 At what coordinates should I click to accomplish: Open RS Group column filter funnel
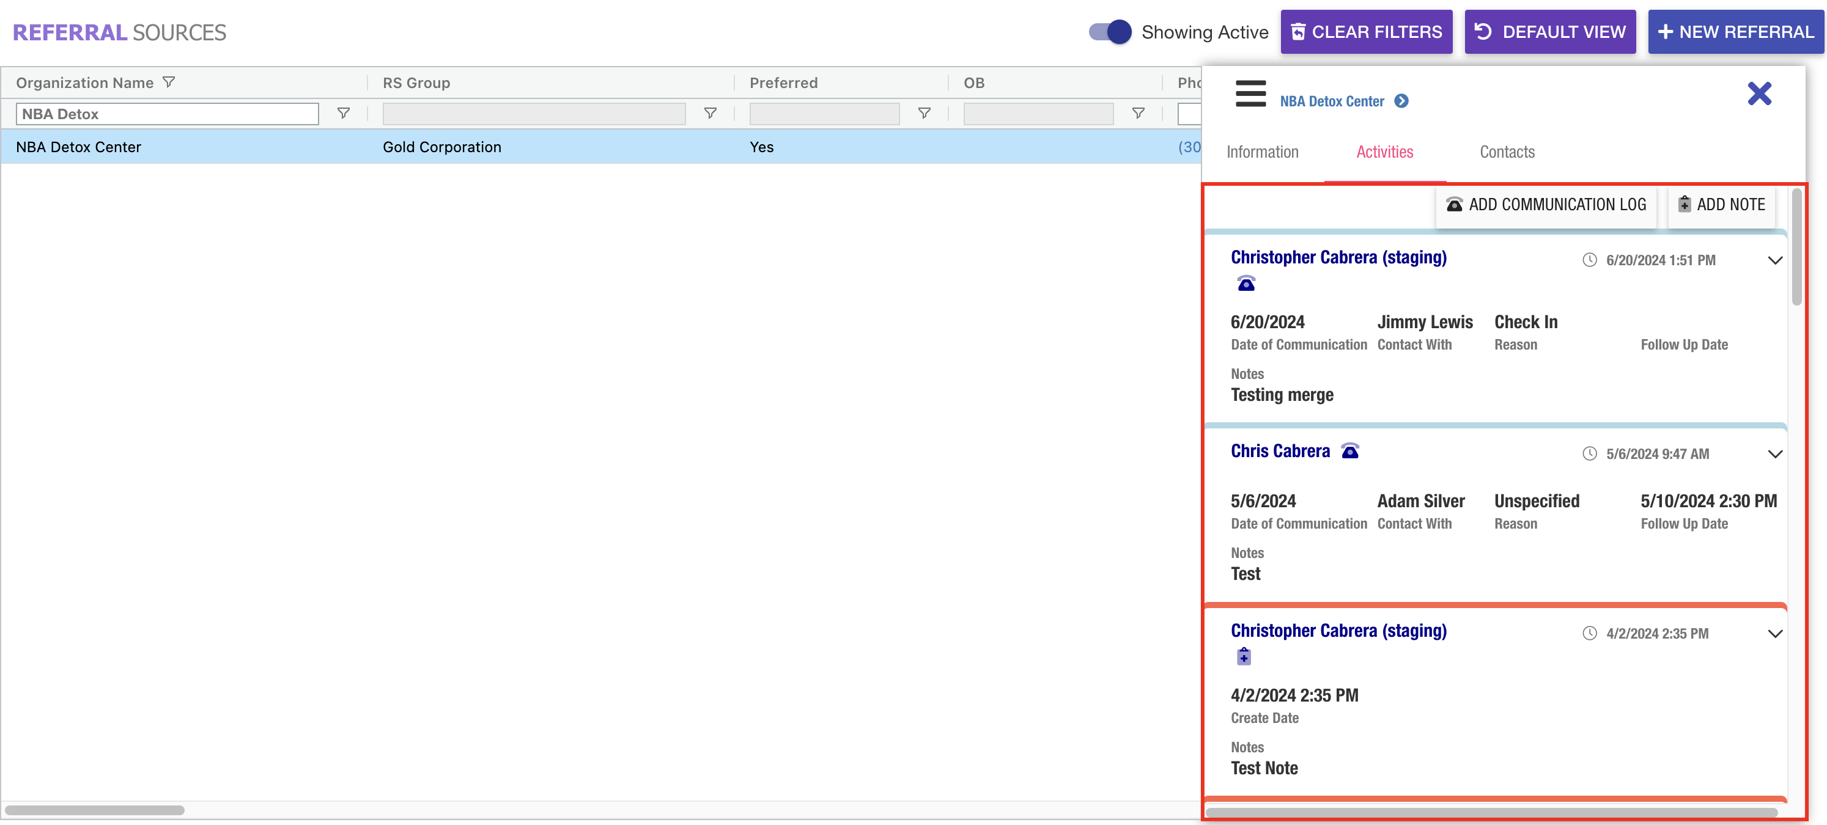pos(709,114)
